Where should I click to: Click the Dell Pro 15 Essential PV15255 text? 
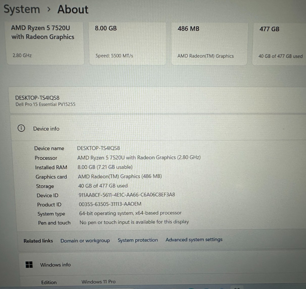pos(45,104)
